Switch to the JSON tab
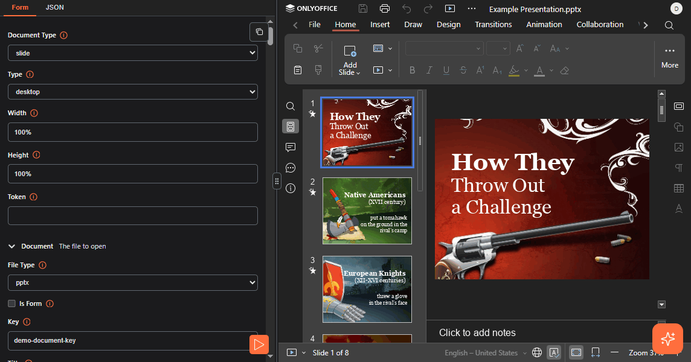 point(55,7)
